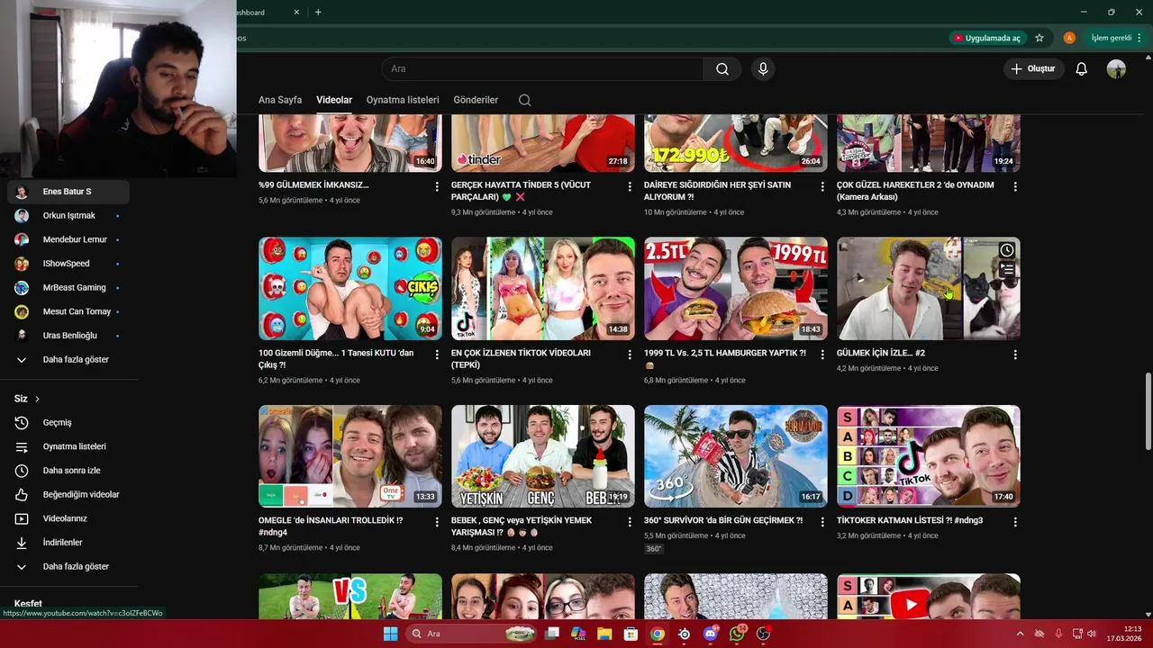Open YouTube notifications bell

pyautogui.click(x=1082, y=69)
